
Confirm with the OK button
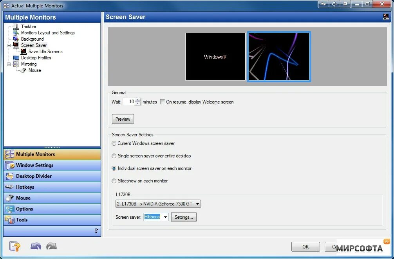305,247
